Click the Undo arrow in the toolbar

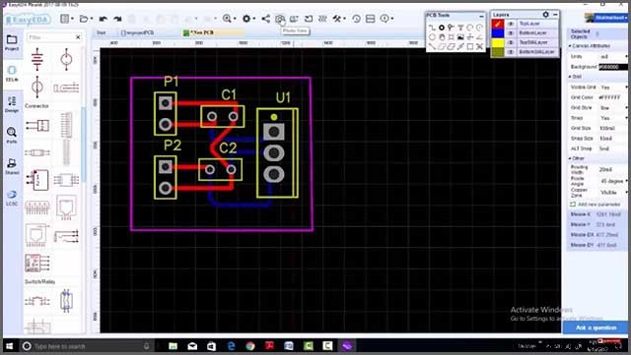(103, 19)
